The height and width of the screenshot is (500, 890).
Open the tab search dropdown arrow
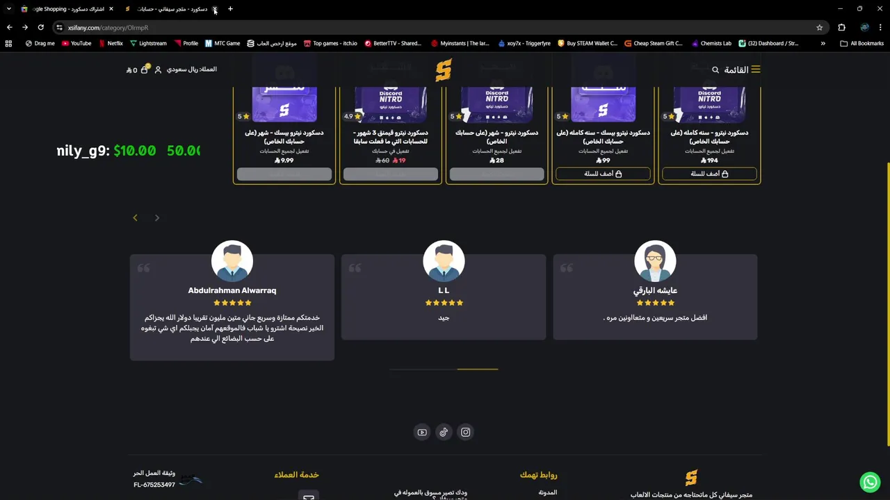8,9
